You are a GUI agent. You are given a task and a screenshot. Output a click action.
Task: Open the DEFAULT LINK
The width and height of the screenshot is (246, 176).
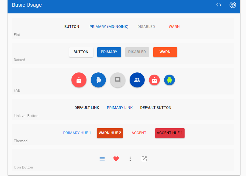(87, 108)
